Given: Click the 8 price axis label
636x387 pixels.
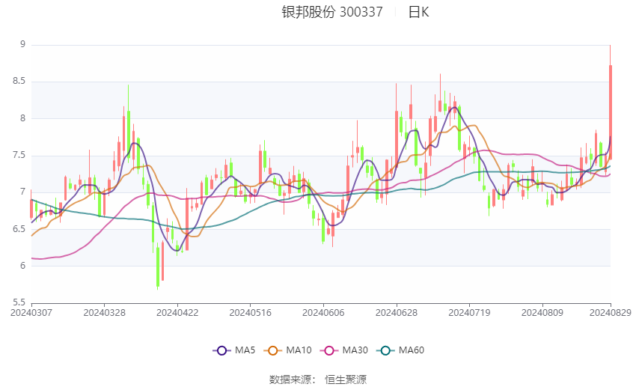Looking at the screenshot, I should click(x=23, y=118).
